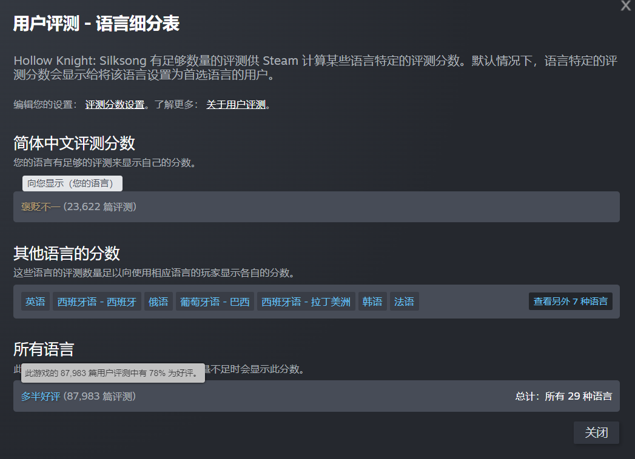Expand 查看另外 7 种语言
The height and width of the screenshot is (459, 635).
point(571,302)
